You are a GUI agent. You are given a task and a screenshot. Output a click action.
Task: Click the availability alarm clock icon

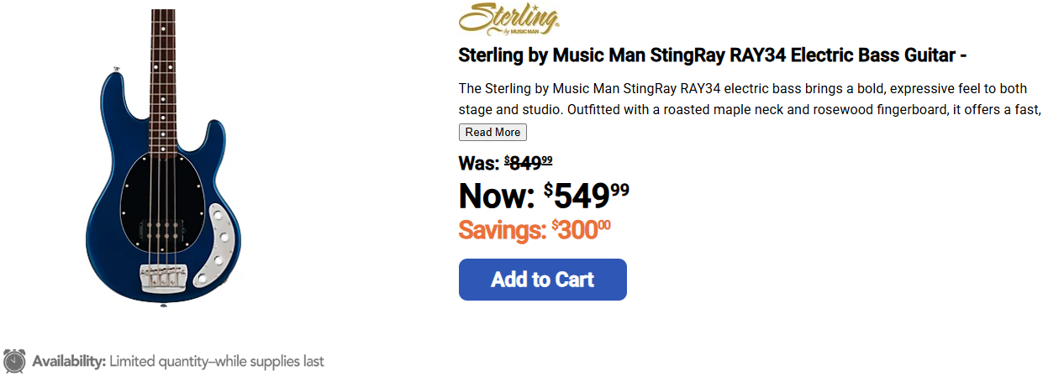(14, 361)
